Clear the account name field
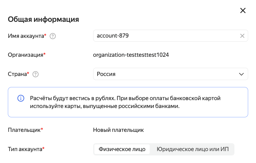This screenshot has width=256, height=163. [242, 36]
